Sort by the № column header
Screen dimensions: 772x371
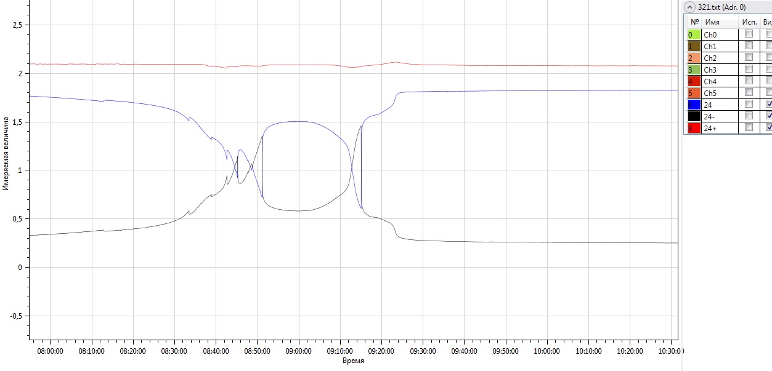pos(694,22)
